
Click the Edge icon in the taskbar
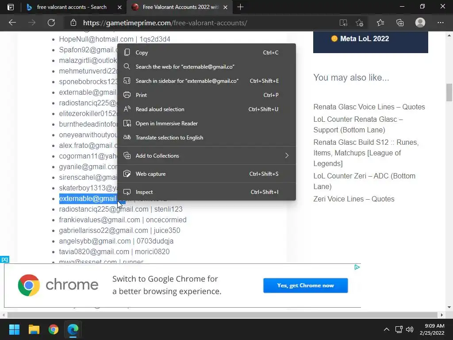[73, 329]
